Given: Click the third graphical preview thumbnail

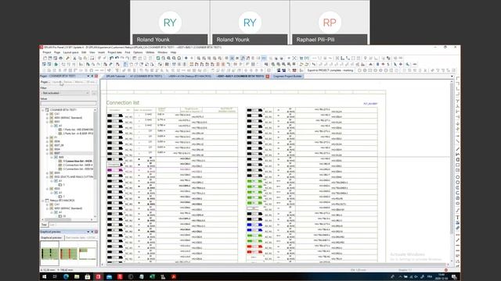Looking at the screenshot, I should tap(87, 254).
